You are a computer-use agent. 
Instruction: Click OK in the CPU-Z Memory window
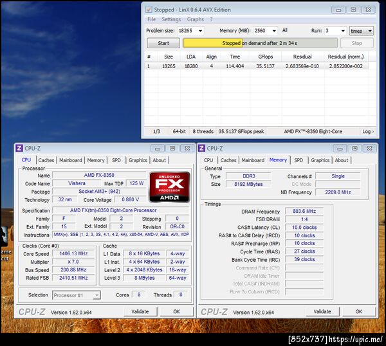click(x=358, y=312)
